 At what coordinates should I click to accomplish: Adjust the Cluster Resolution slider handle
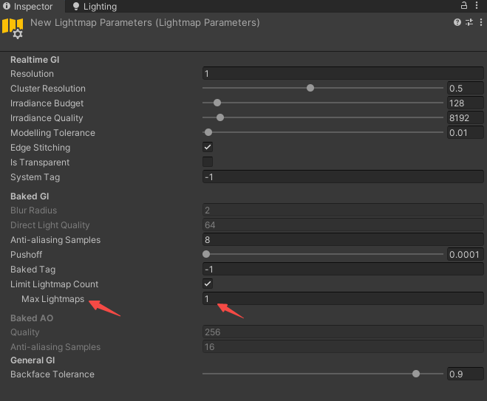(x=310, y=88)
